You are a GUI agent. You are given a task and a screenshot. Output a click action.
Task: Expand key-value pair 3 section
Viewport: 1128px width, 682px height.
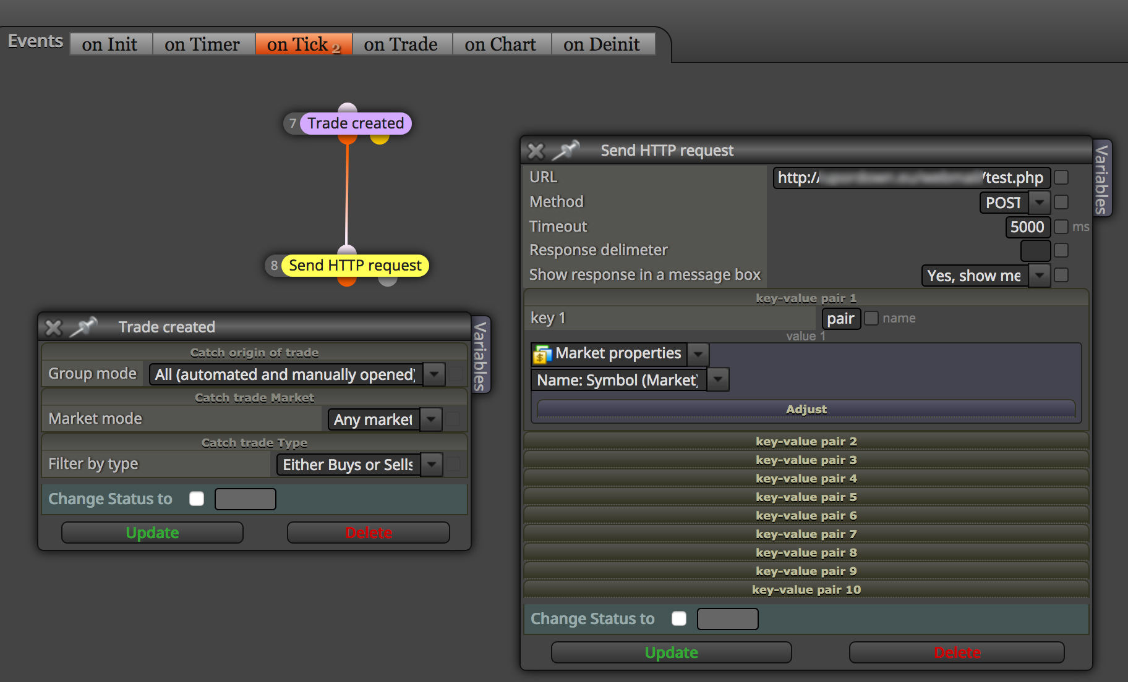[806, 460]
